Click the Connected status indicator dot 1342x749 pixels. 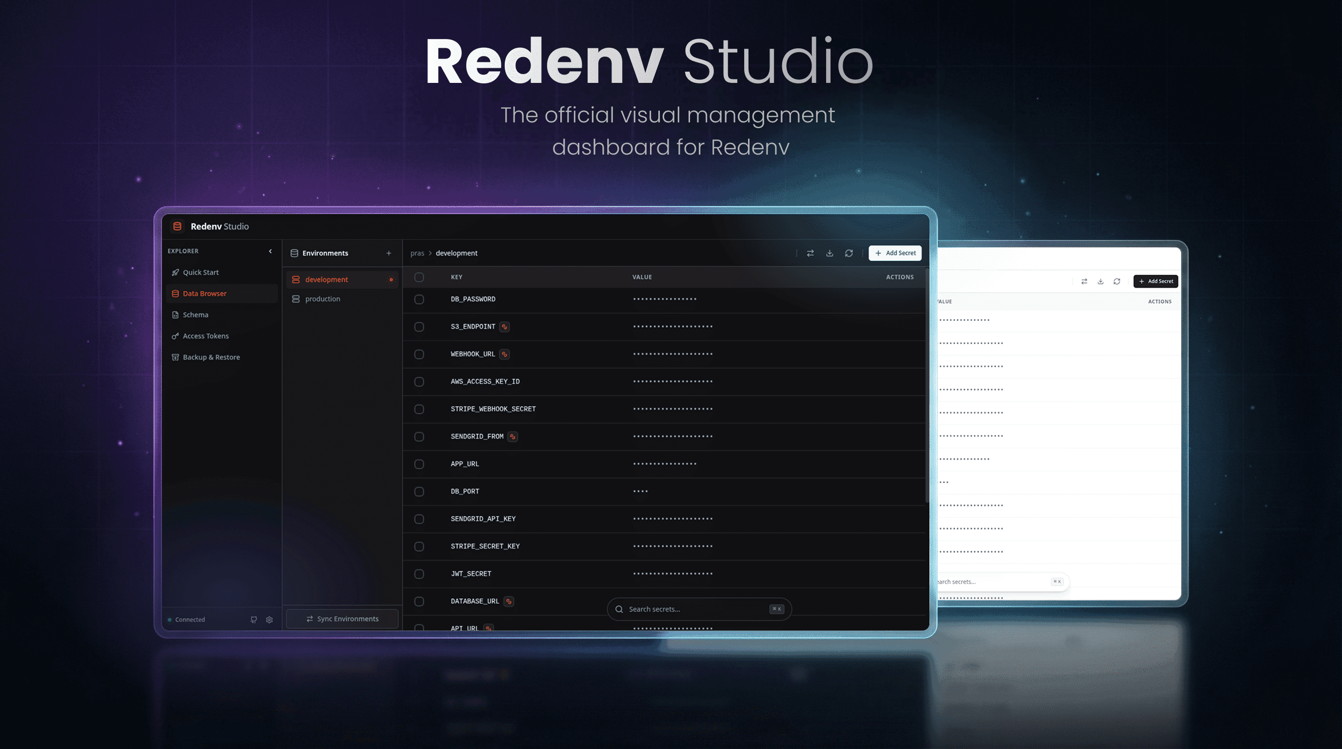click(x=170, y=619)
